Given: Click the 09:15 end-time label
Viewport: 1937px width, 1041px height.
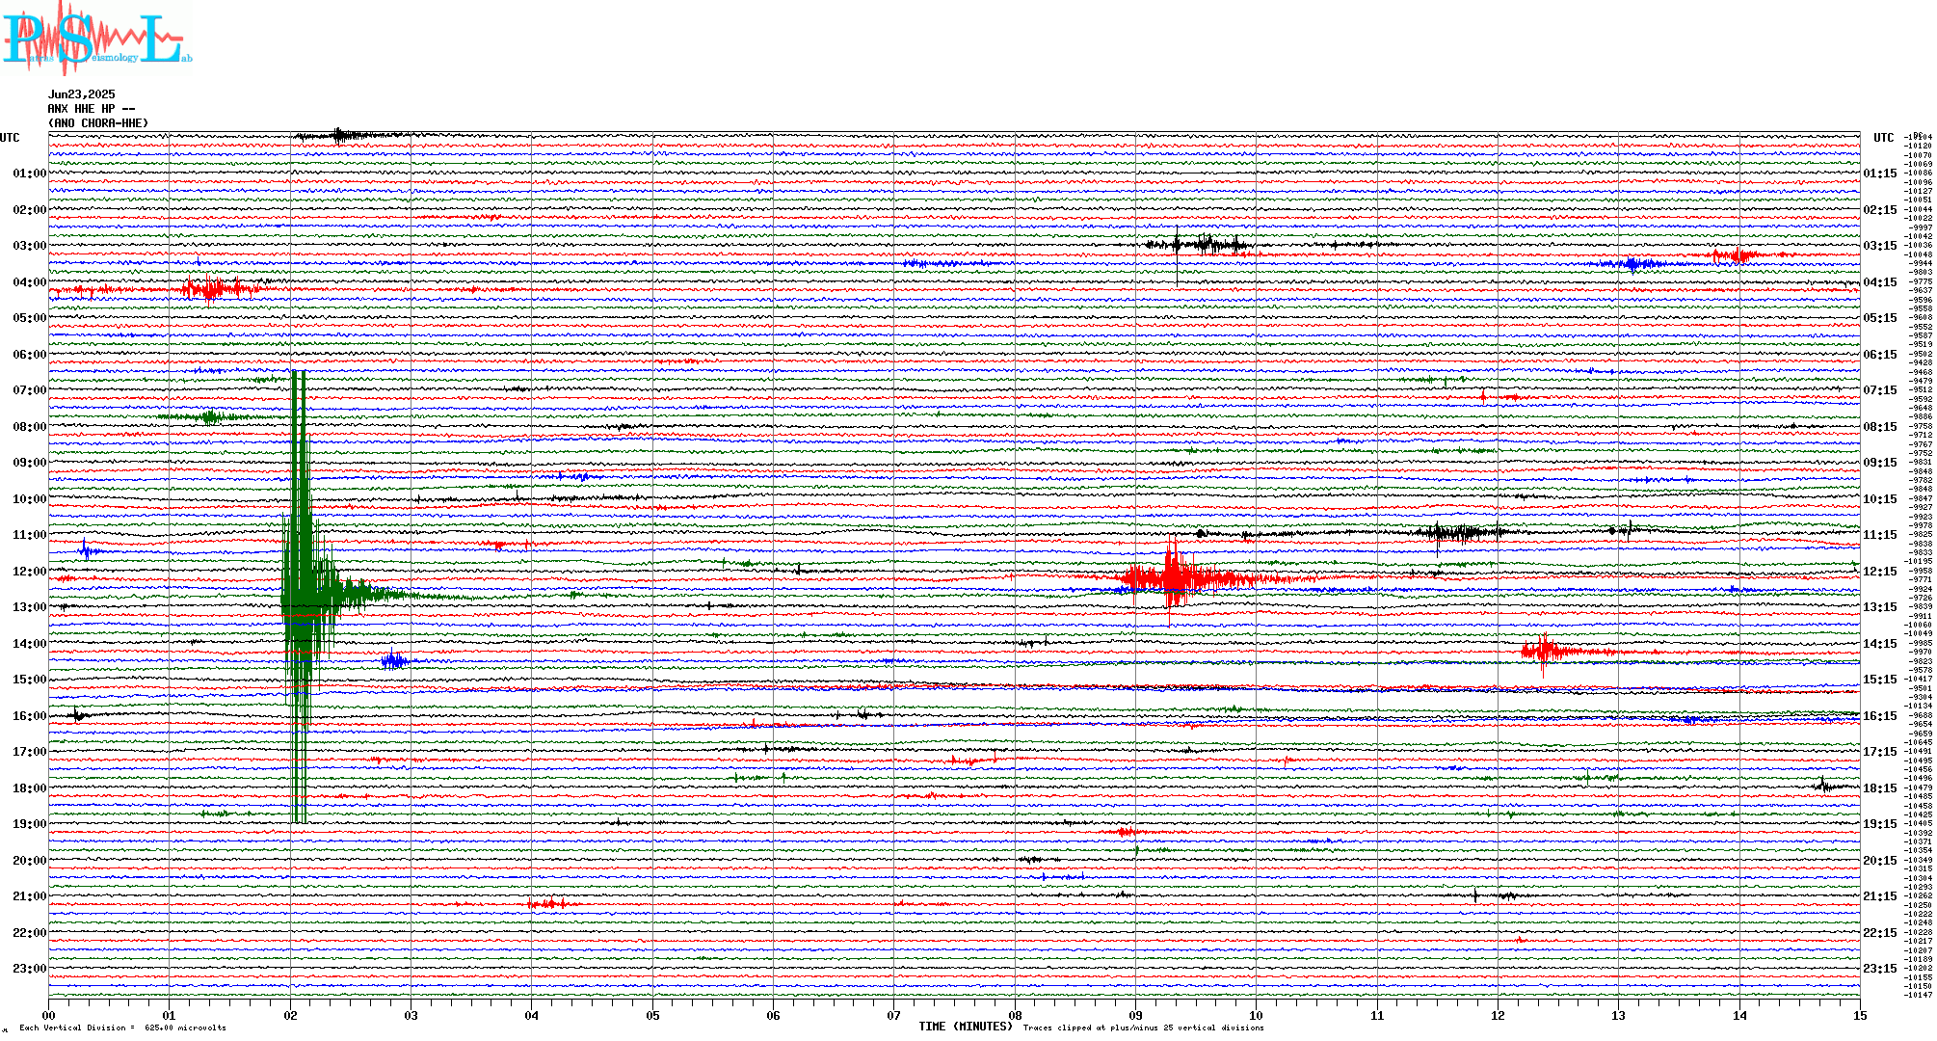Looking at the screenshot, I should point(1880,463).
